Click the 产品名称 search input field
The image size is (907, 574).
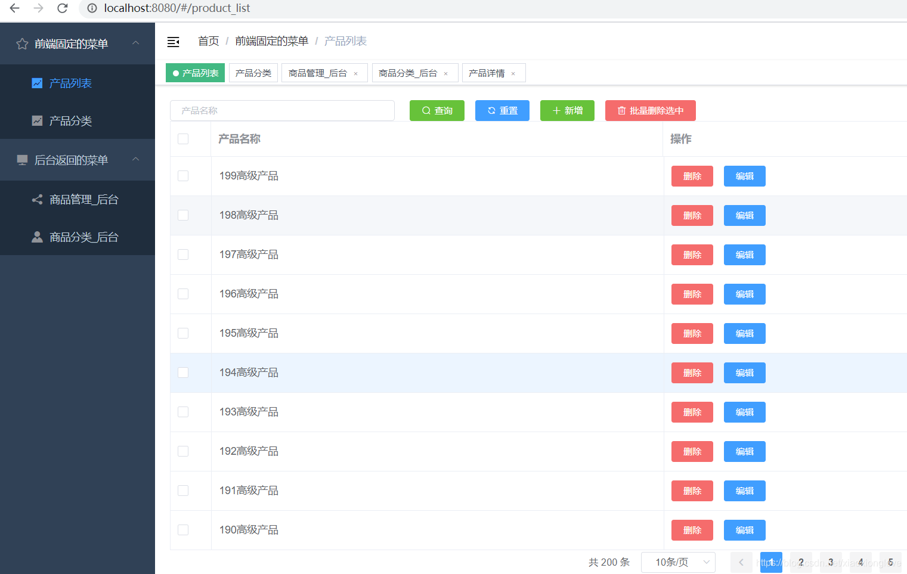click(282, 110)
